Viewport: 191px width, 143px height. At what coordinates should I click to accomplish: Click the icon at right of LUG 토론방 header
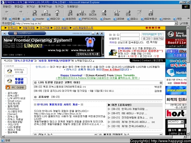click(161, 83)
